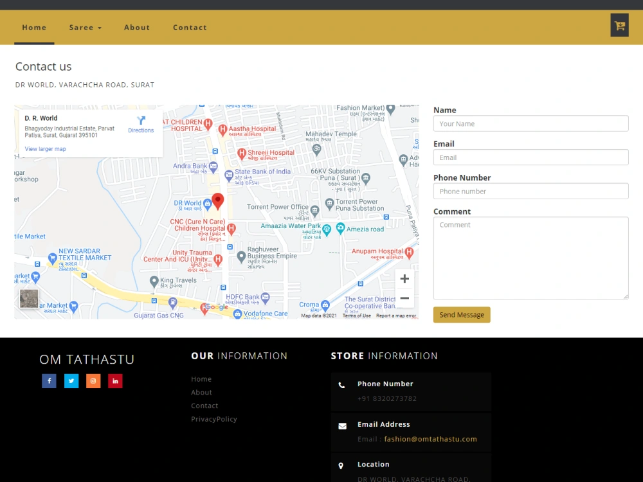Click the Send Message button
643x482 pixels.
pyautogui.click(x=462, y=315)
